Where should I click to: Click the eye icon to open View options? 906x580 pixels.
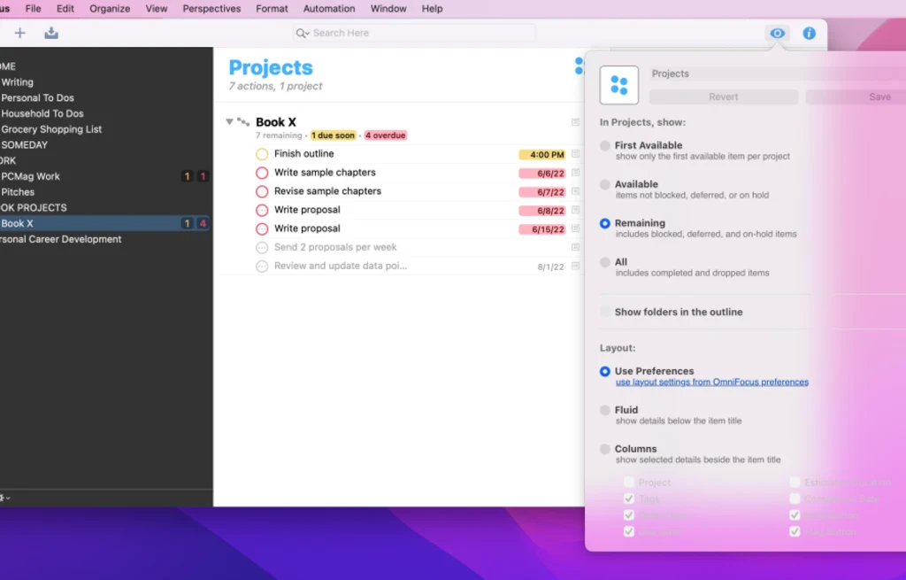point(777,33)
